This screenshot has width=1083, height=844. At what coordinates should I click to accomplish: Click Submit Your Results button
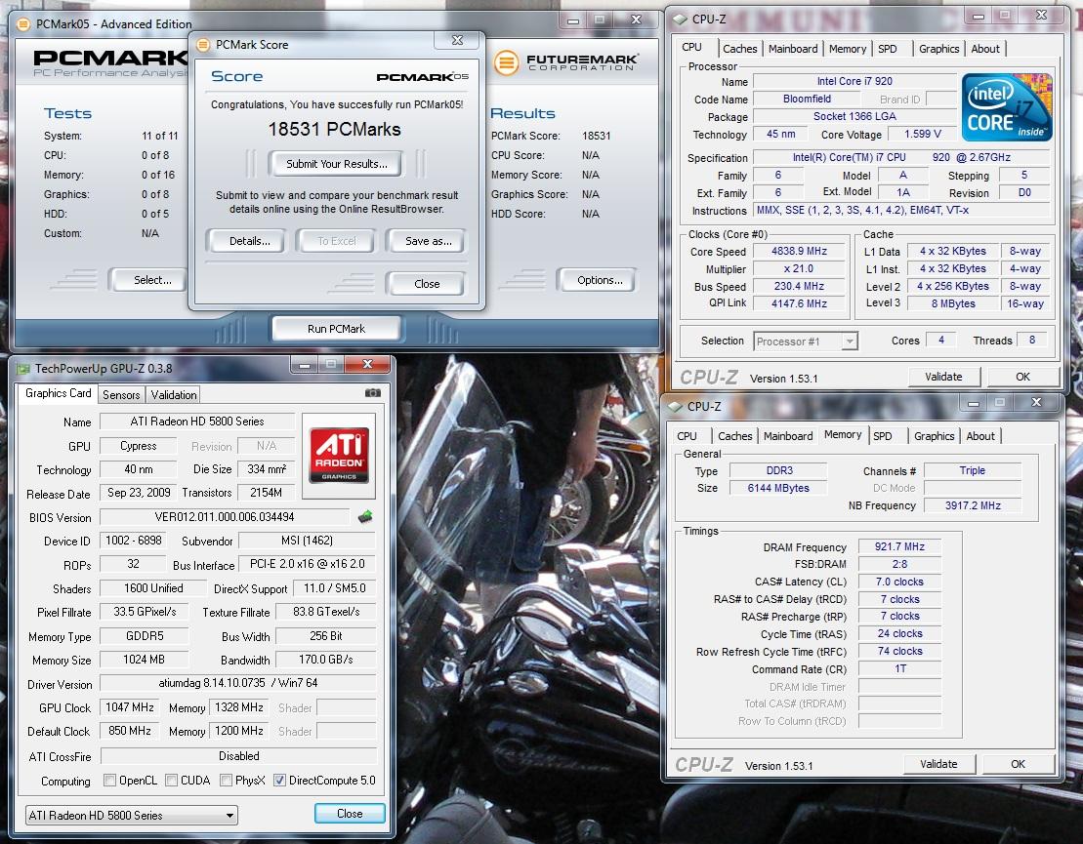[336, 164]
